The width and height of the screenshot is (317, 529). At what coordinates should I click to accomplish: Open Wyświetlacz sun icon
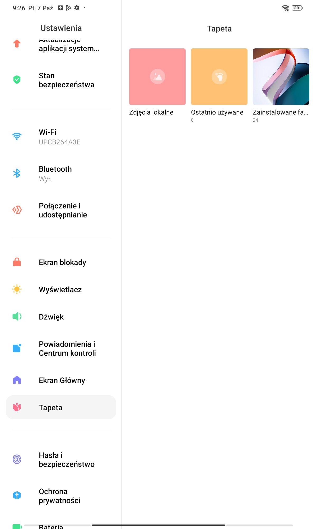click(x=17, y=289)
